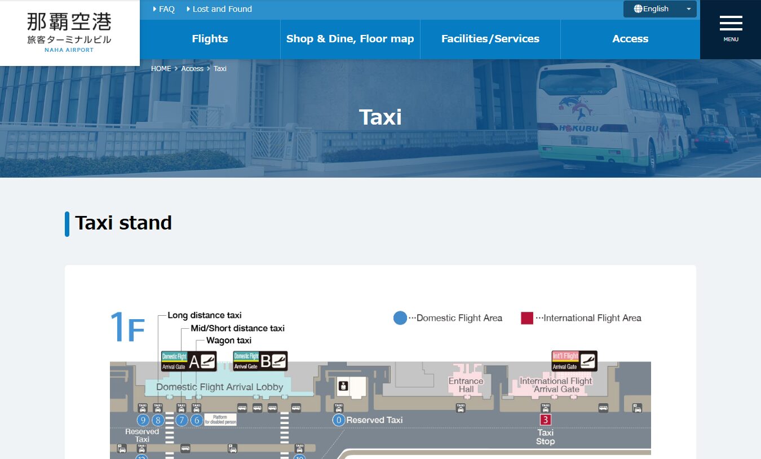Screen dimensions: 761x459
Task: Select taxi stand number 7 marker
Action: point(181,420)
